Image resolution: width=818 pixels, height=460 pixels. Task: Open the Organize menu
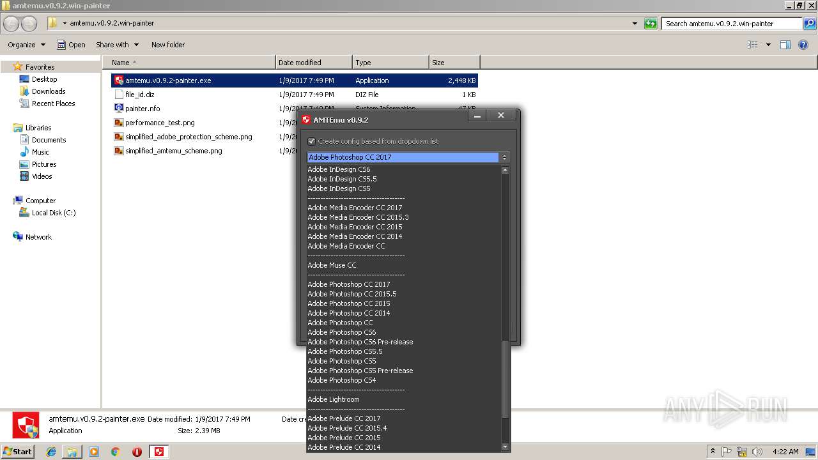26,45
